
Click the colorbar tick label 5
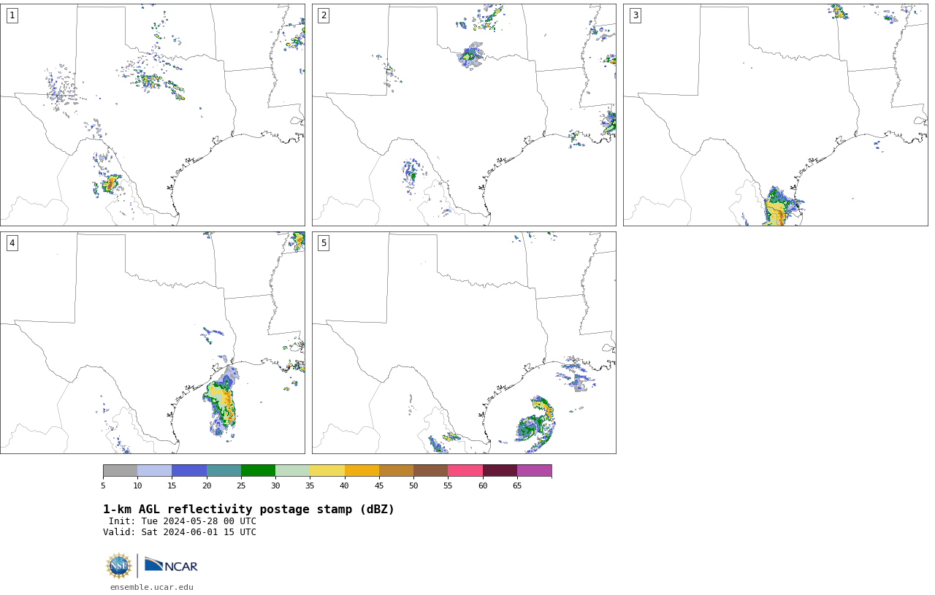point(103,485)
